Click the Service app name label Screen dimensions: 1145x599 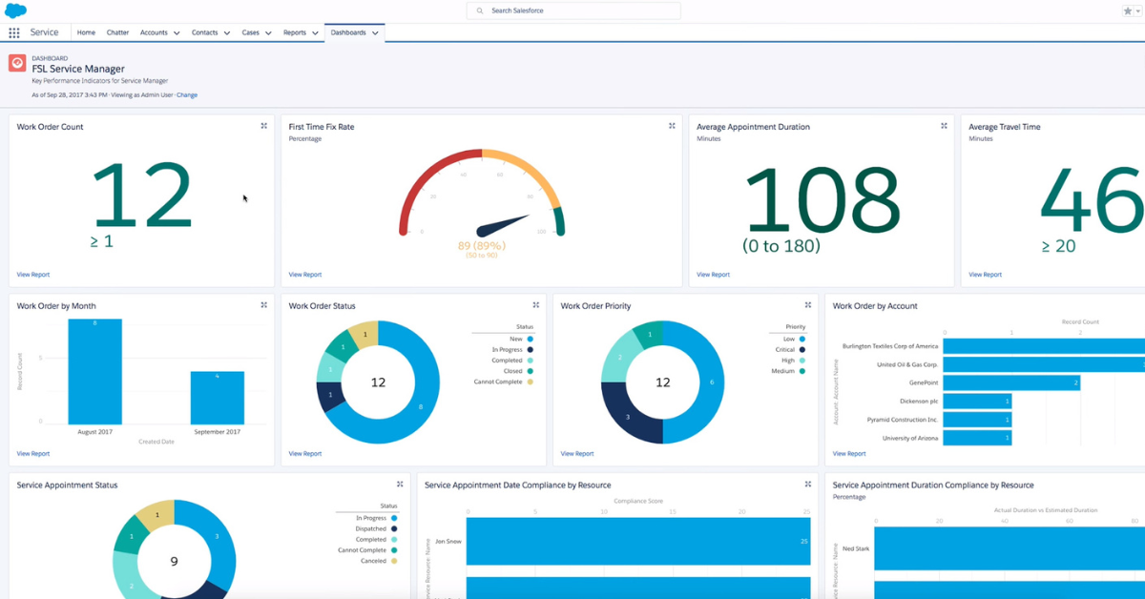point(44,32)
